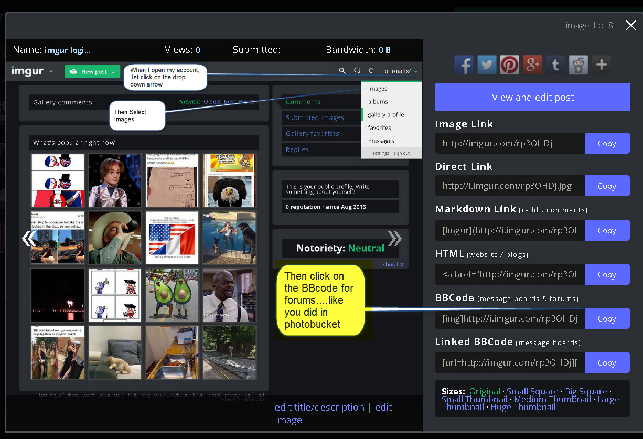Select favorites in account menu
The image size is (643, 439).
click(380, 127)
